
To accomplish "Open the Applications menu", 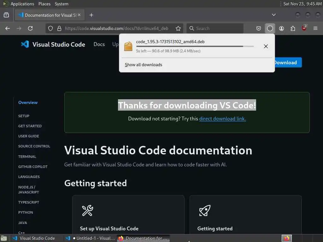I will (x=22, y=4).
